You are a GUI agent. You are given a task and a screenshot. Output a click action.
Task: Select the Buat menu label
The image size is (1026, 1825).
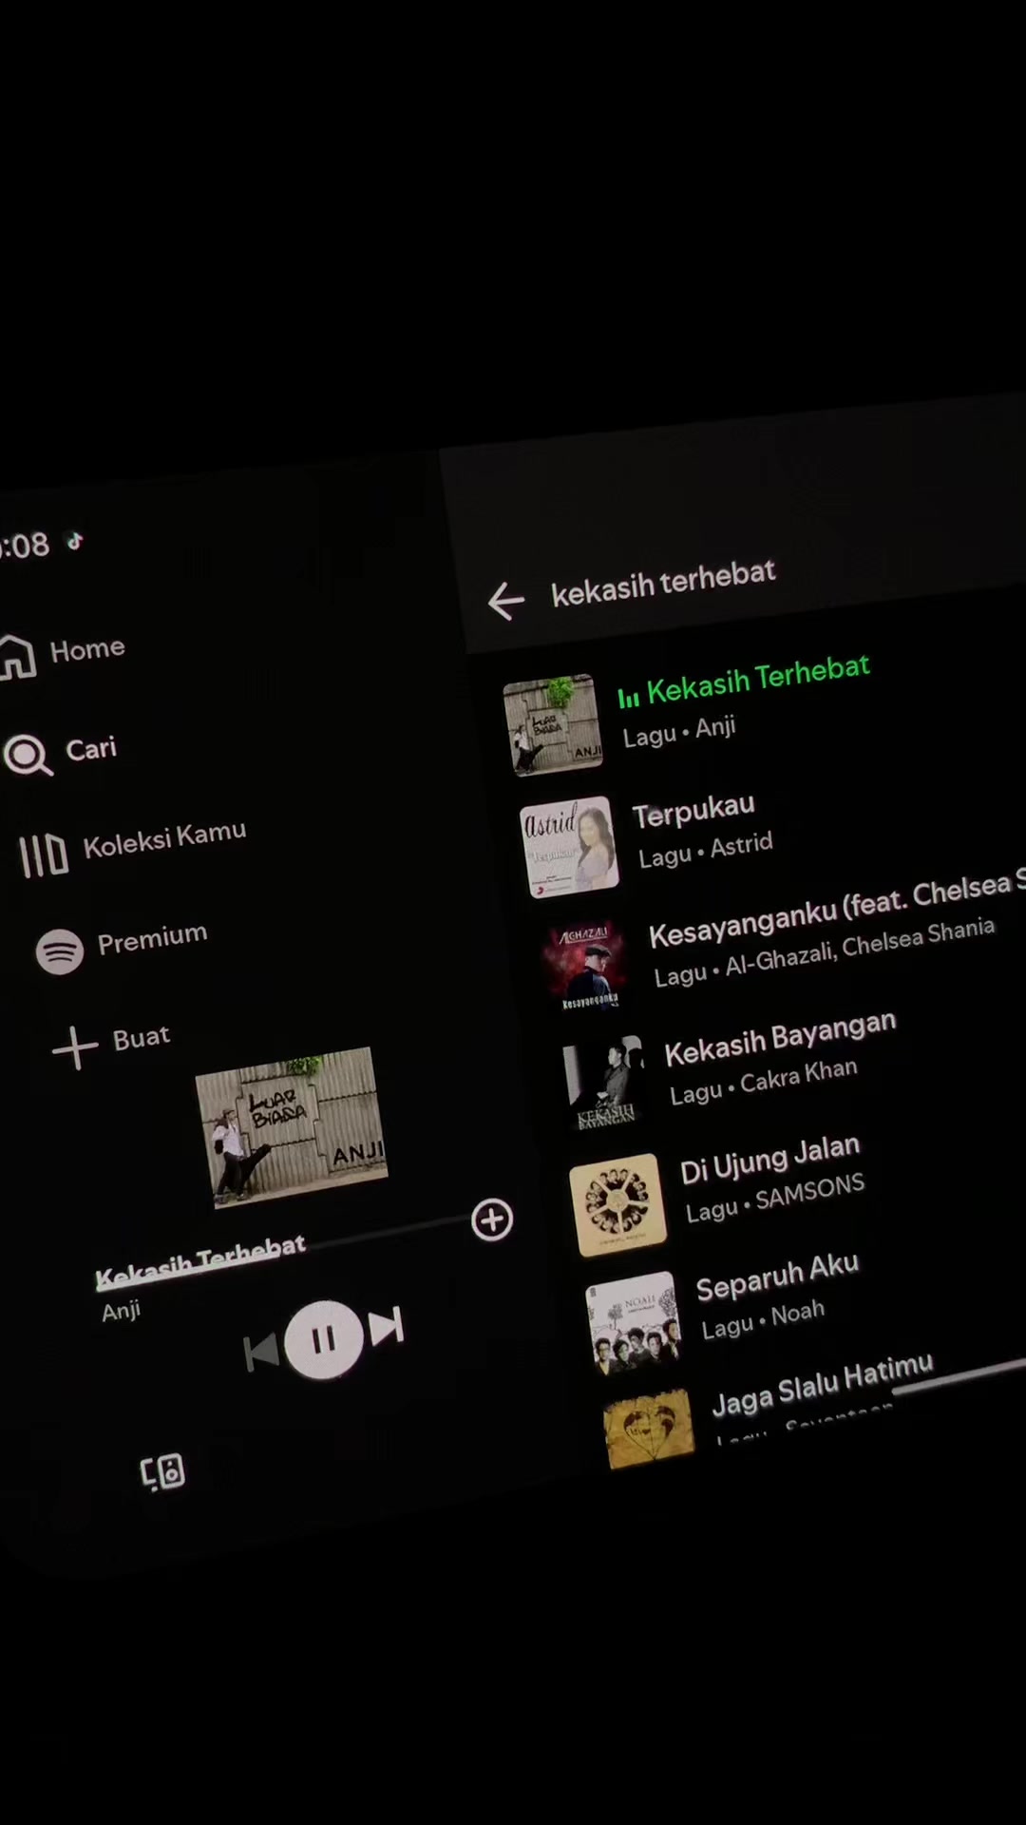[142, 1037]
